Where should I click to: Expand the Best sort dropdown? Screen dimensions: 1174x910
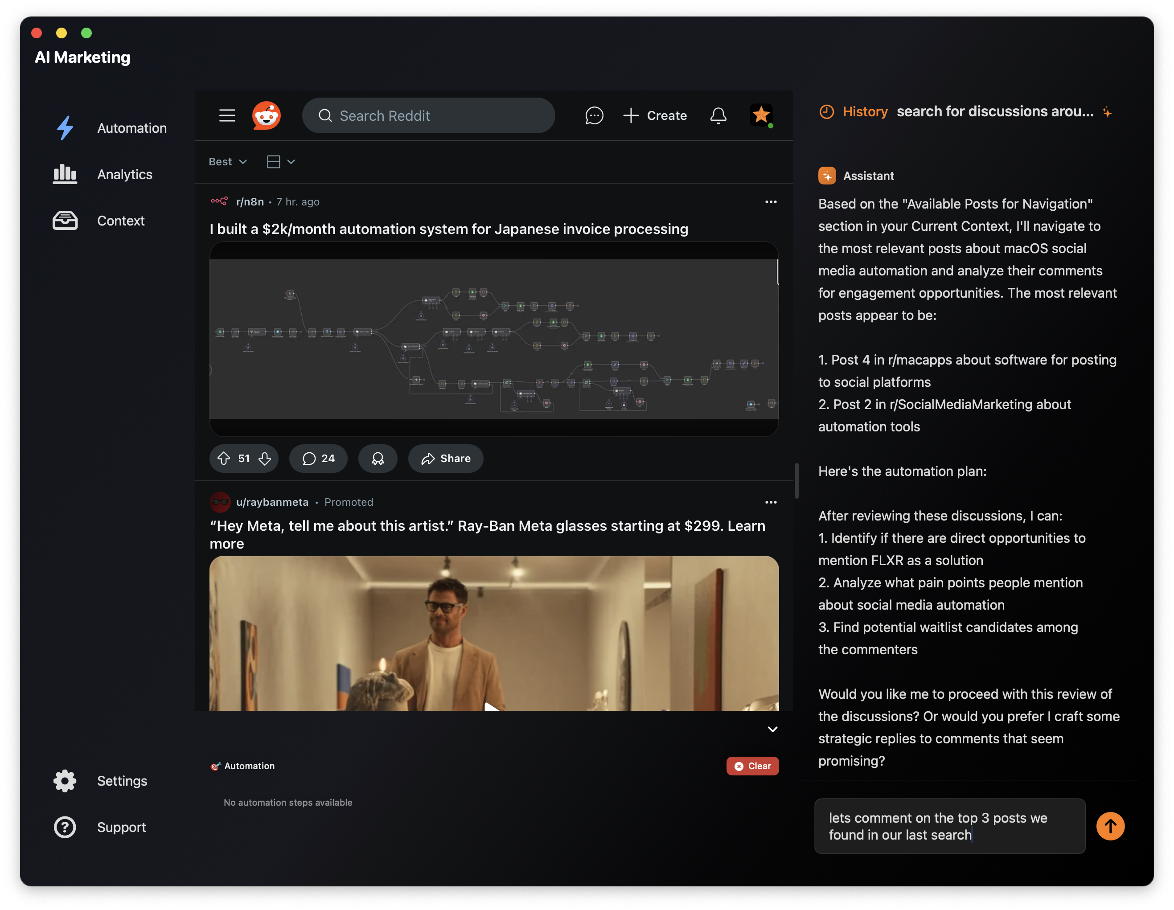click(228, 162)
